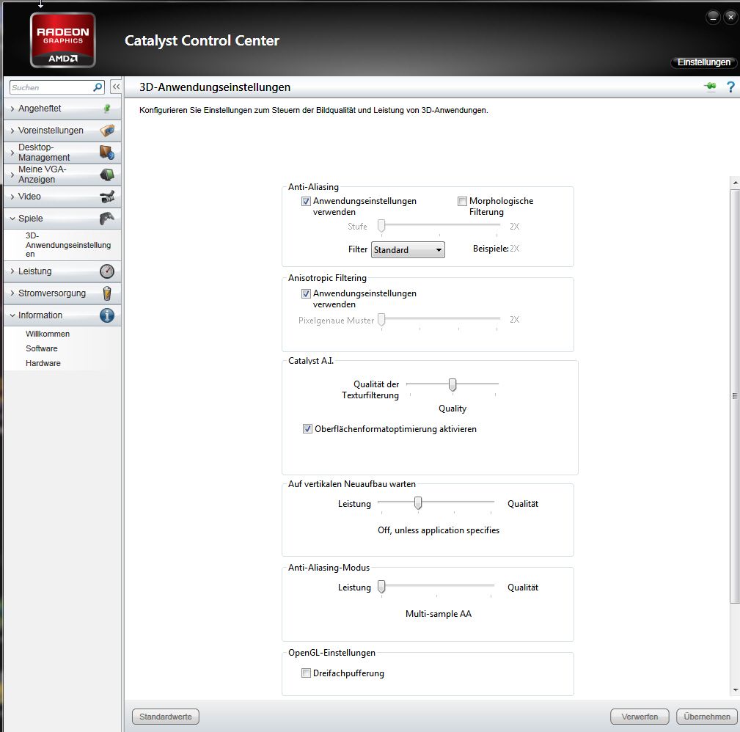
Task: Select 3D-Anwendungseinstellungen in sidebar
Action: [x=68, y=244]
